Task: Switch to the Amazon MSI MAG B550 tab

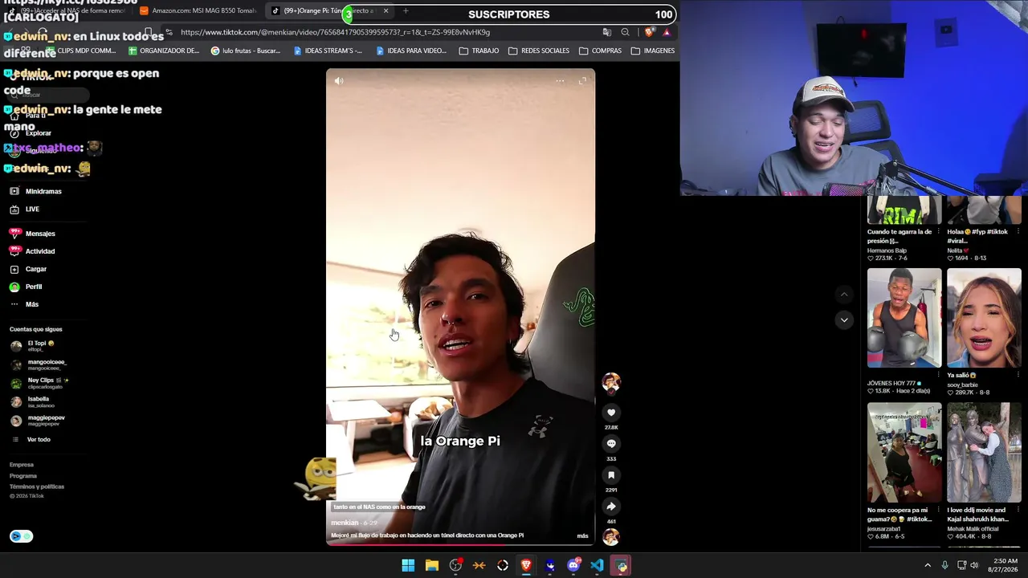Action: [x=199, y=10]
